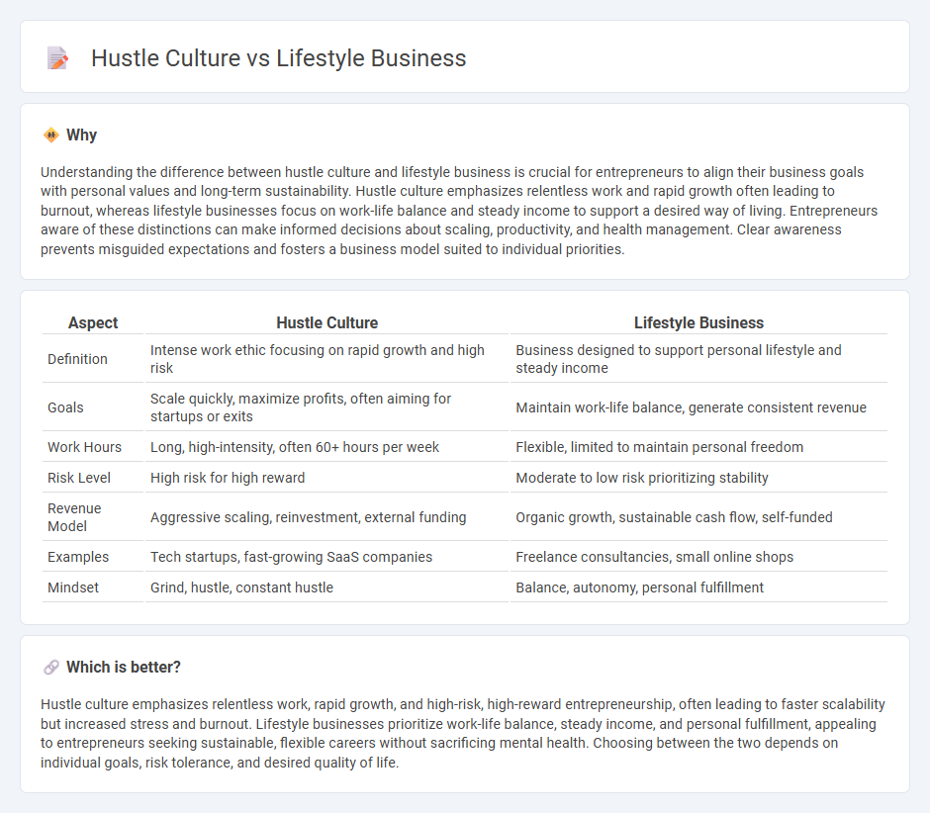Click the Examples row label

pyautogui.click(x=78, y=557)
